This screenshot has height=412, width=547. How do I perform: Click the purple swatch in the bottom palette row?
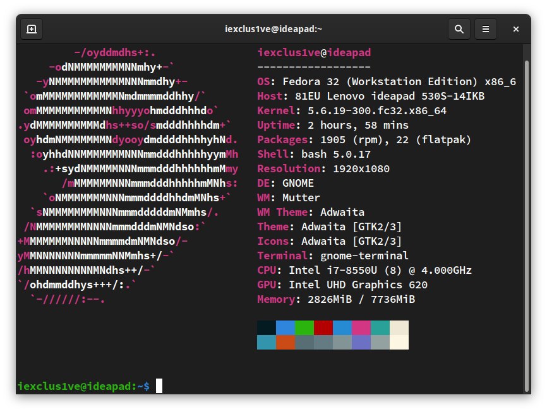(x=361, y=343)
